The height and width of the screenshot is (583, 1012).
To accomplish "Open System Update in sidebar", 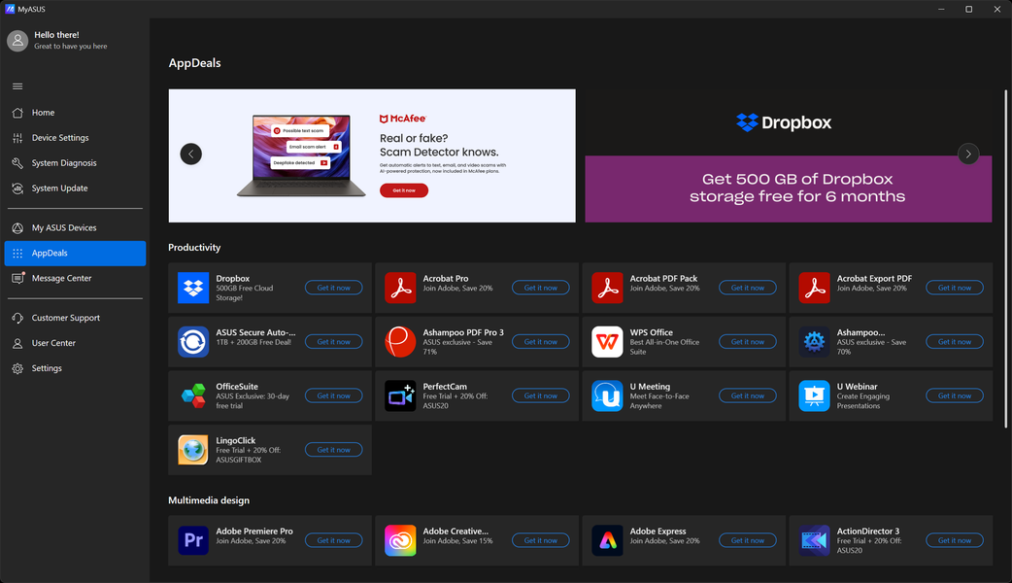I will coord(75,188).
